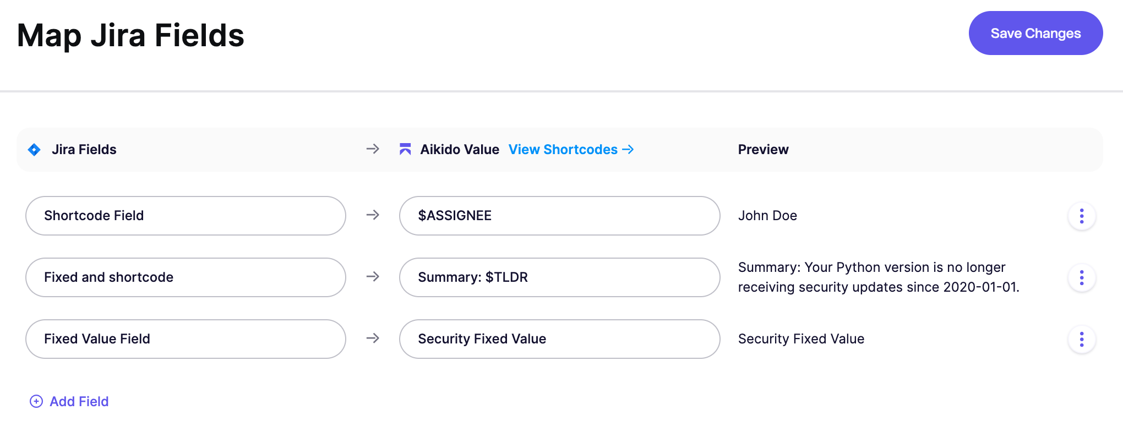Select the Shortcode Field Jira input
The height and width of the screenshot is (437, 1123).
tap(186, 216)
